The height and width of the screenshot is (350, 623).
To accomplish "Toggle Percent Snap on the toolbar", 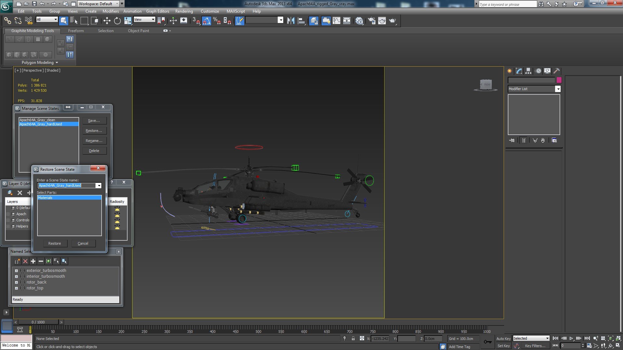I will point(217,21).
